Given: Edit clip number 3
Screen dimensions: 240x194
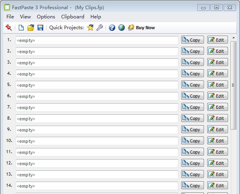Looking at the screenshot, I should coord(218,62).
